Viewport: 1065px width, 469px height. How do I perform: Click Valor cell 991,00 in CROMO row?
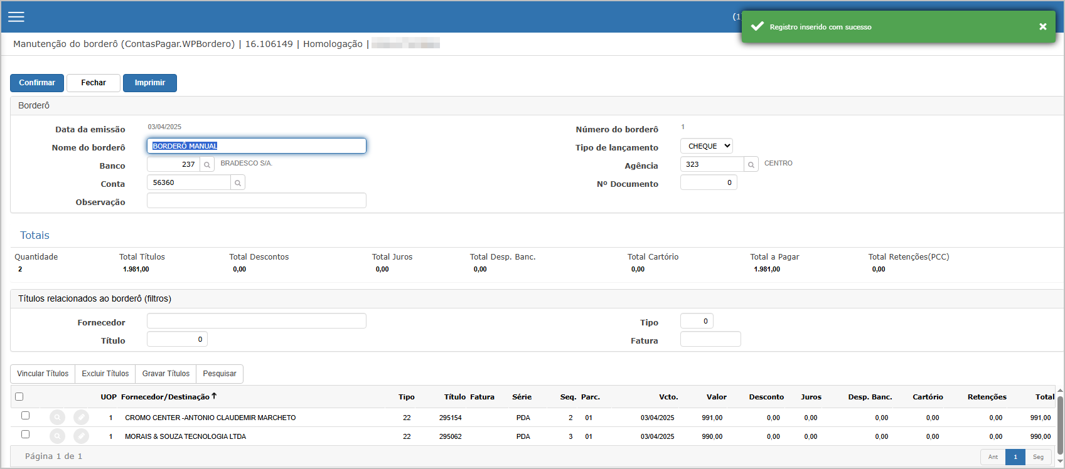tap(712, 418)
